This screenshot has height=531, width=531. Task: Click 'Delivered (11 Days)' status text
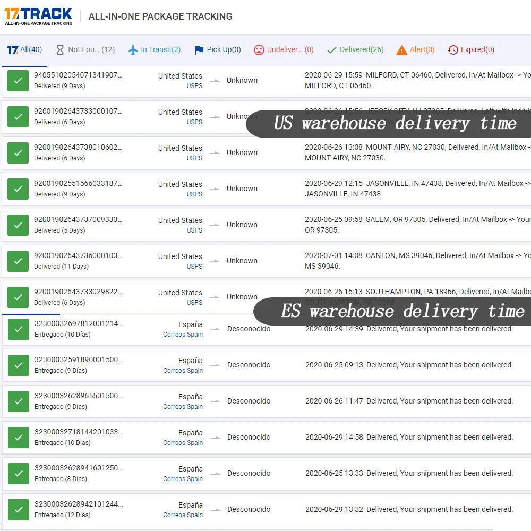click(61, 267)
